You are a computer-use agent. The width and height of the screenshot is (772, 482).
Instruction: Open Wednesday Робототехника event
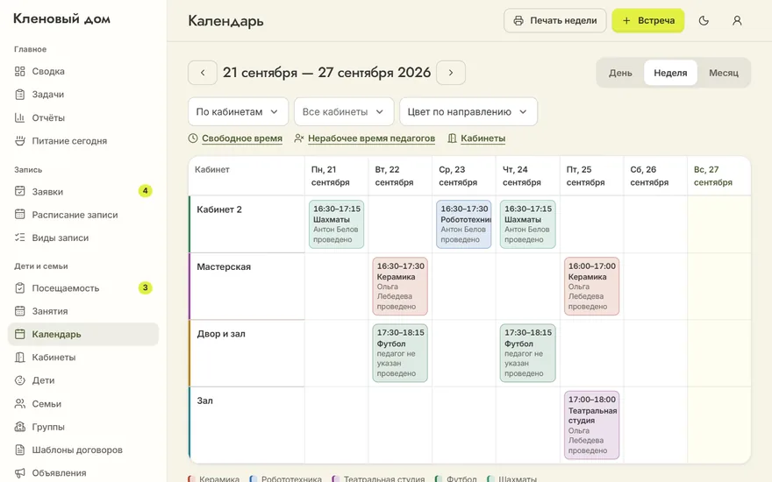point(464,223)
